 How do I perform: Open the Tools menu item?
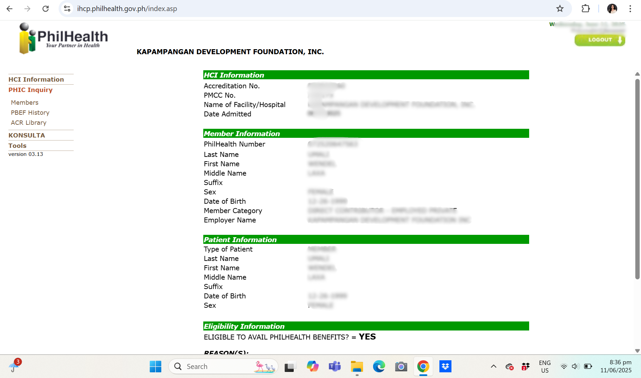point(17,146)
